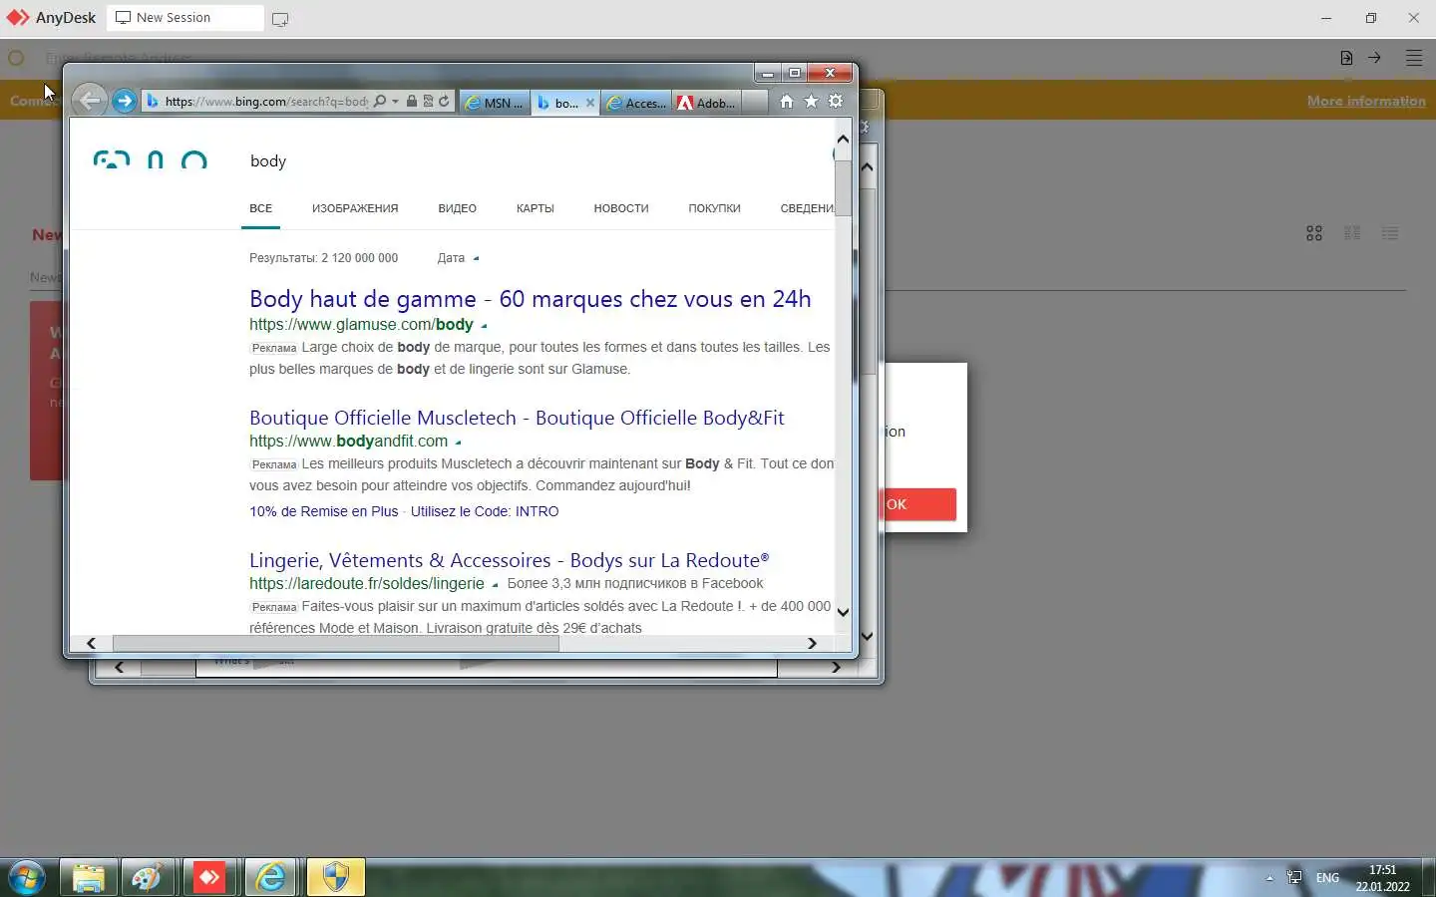Screen dimensions: 1436x897
Task: Click the ENG language indicator
Action: [x=1327, y=878]
